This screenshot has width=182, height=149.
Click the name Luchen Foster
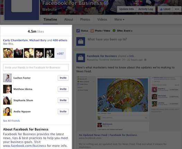22,78
